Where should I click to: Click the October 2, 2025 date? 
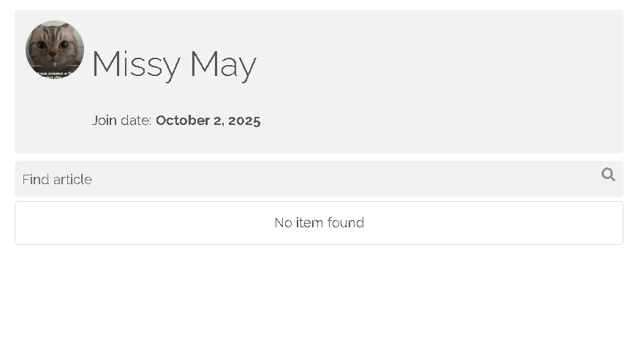coord(208,121)
